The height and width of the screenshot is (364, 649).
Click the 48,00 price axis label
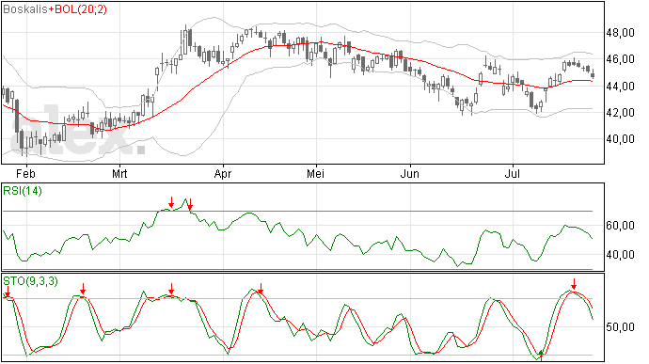click(x=620, y=33)
